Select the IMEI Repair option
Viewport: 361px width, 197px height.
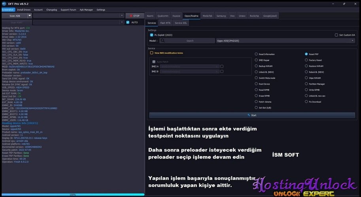click(256, 60)
